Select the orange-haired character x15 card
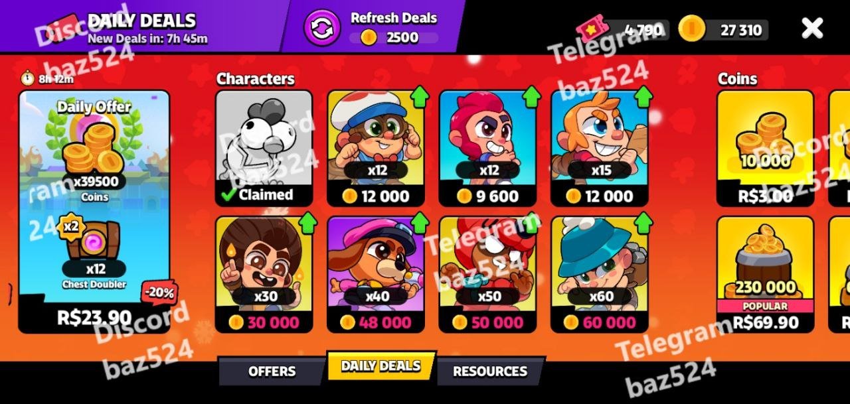The image size is (850, 404). tap(600, 149)
